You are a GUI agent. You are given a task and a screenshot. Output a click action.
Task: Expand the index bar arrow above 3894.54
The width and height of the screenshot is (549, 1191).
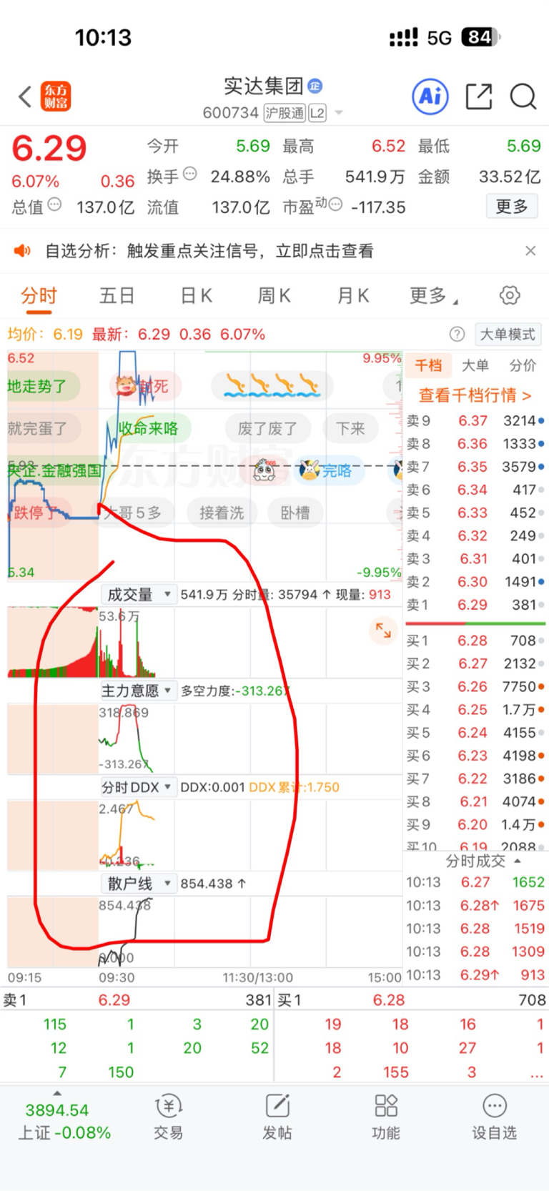(x=57, y=1093)
